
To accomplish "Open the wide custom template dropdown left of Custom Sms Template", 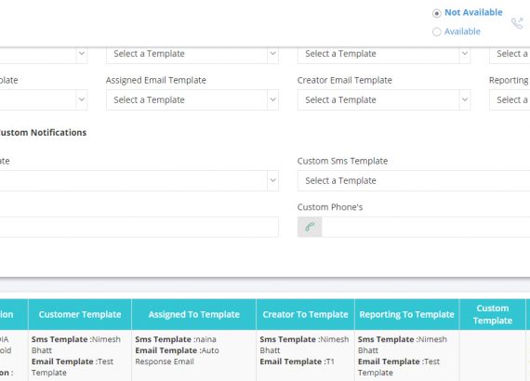I will (x=139, y=180).
